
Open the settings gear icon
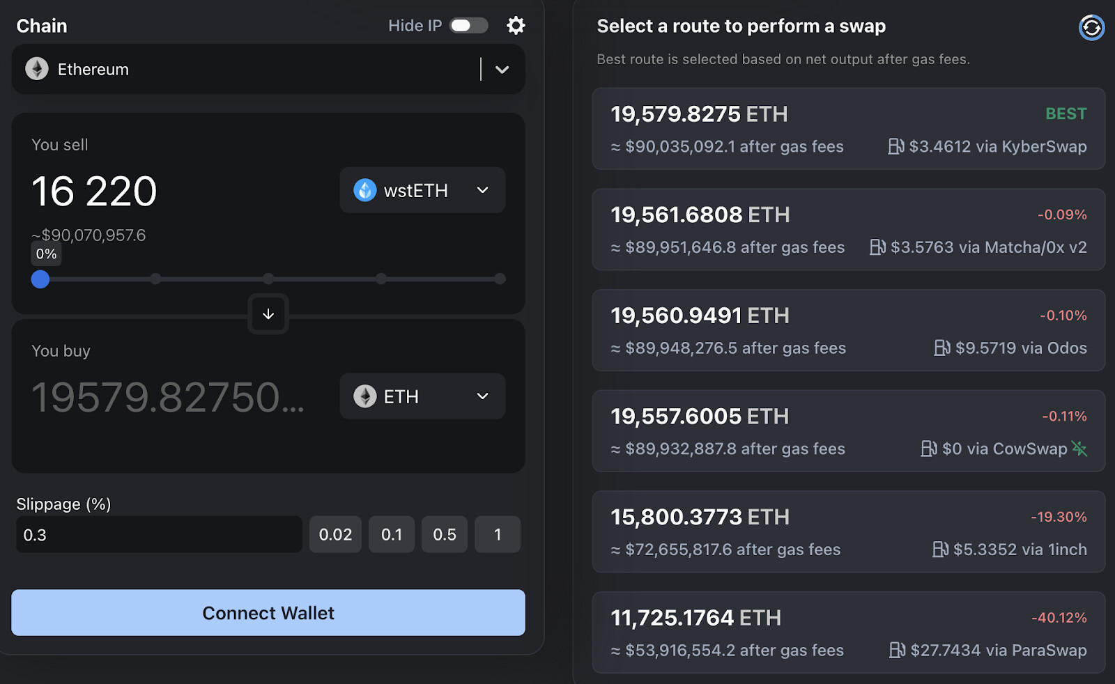(x=516, y=26)
